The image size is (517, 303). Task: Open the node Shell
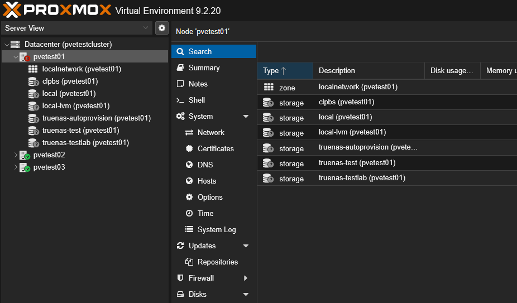[214, 100]
